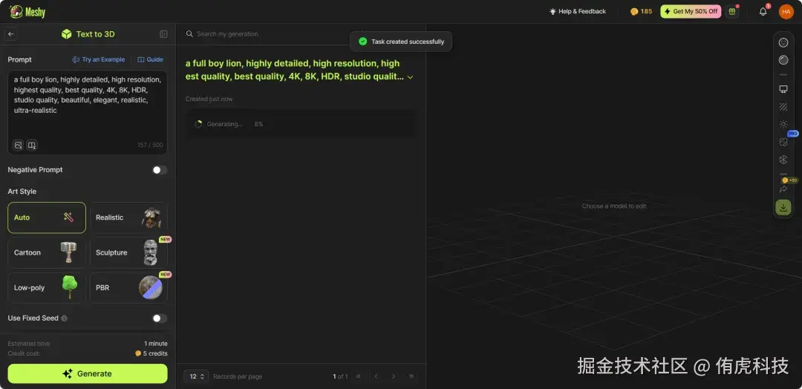Select the Sculpture art style

tap(129, 252)
